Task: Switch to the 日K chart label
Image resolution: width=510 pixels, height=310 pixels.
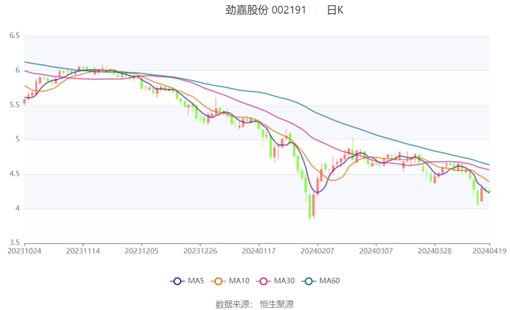Action: click(335, 10)
